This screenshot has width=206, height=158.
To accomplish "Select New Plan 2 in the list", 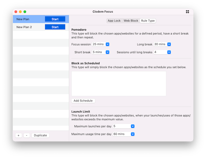I will [x=41, y=27].
